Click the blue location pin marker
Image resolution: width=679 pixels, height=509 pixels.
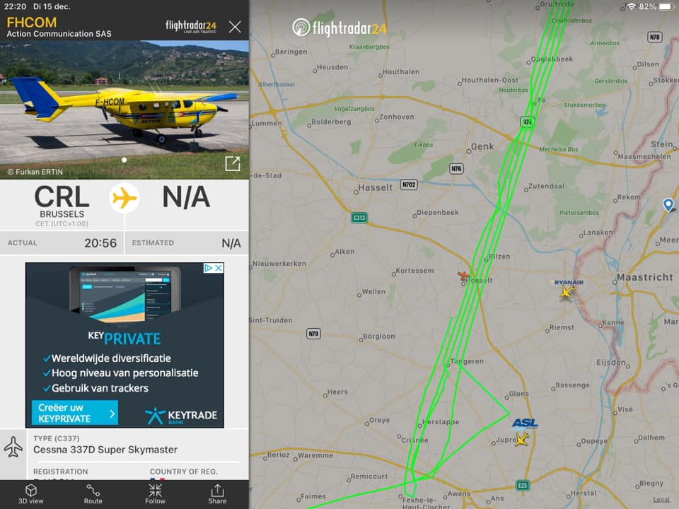click(668, 205)
